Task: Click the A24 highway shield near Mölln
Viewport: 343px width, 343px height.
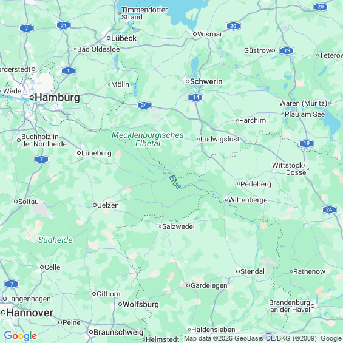Action: point(144,105)
